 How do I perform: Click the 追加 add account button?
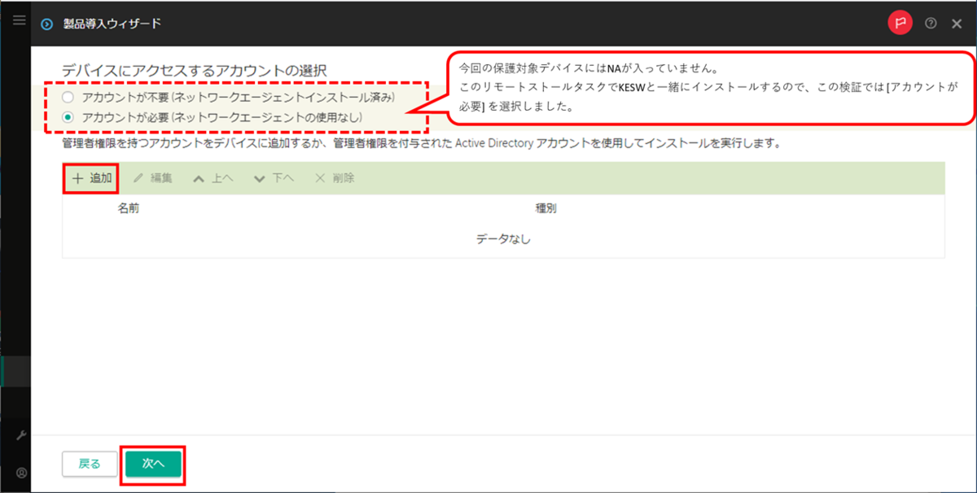91,177
